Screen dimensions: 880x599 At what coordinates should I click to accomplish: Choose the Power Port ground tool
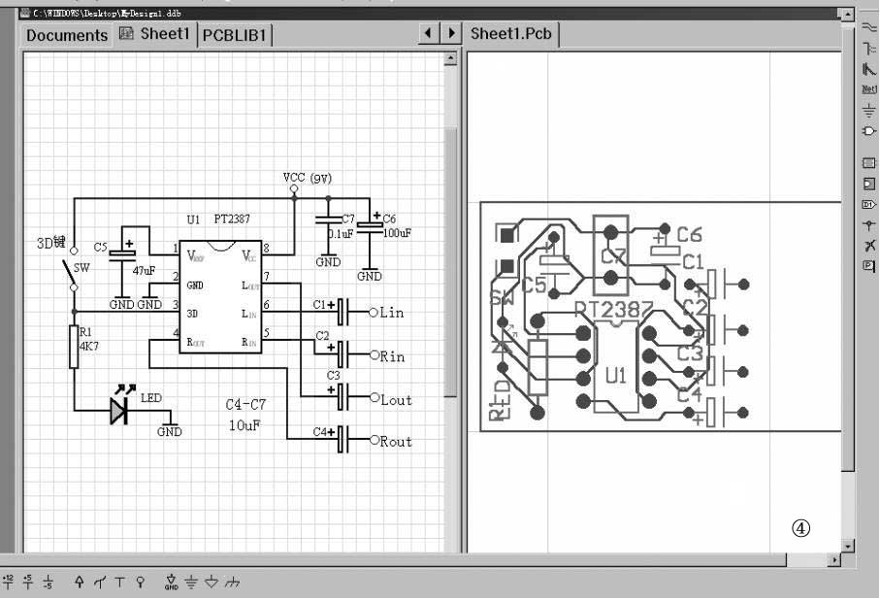coord(869,111)
